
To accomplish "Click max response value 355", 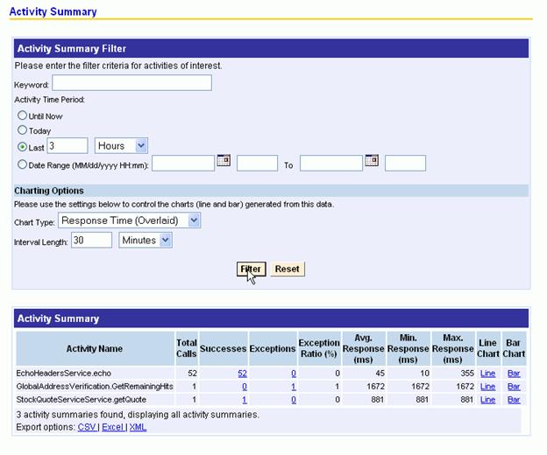I will click(x=467, y=374).
